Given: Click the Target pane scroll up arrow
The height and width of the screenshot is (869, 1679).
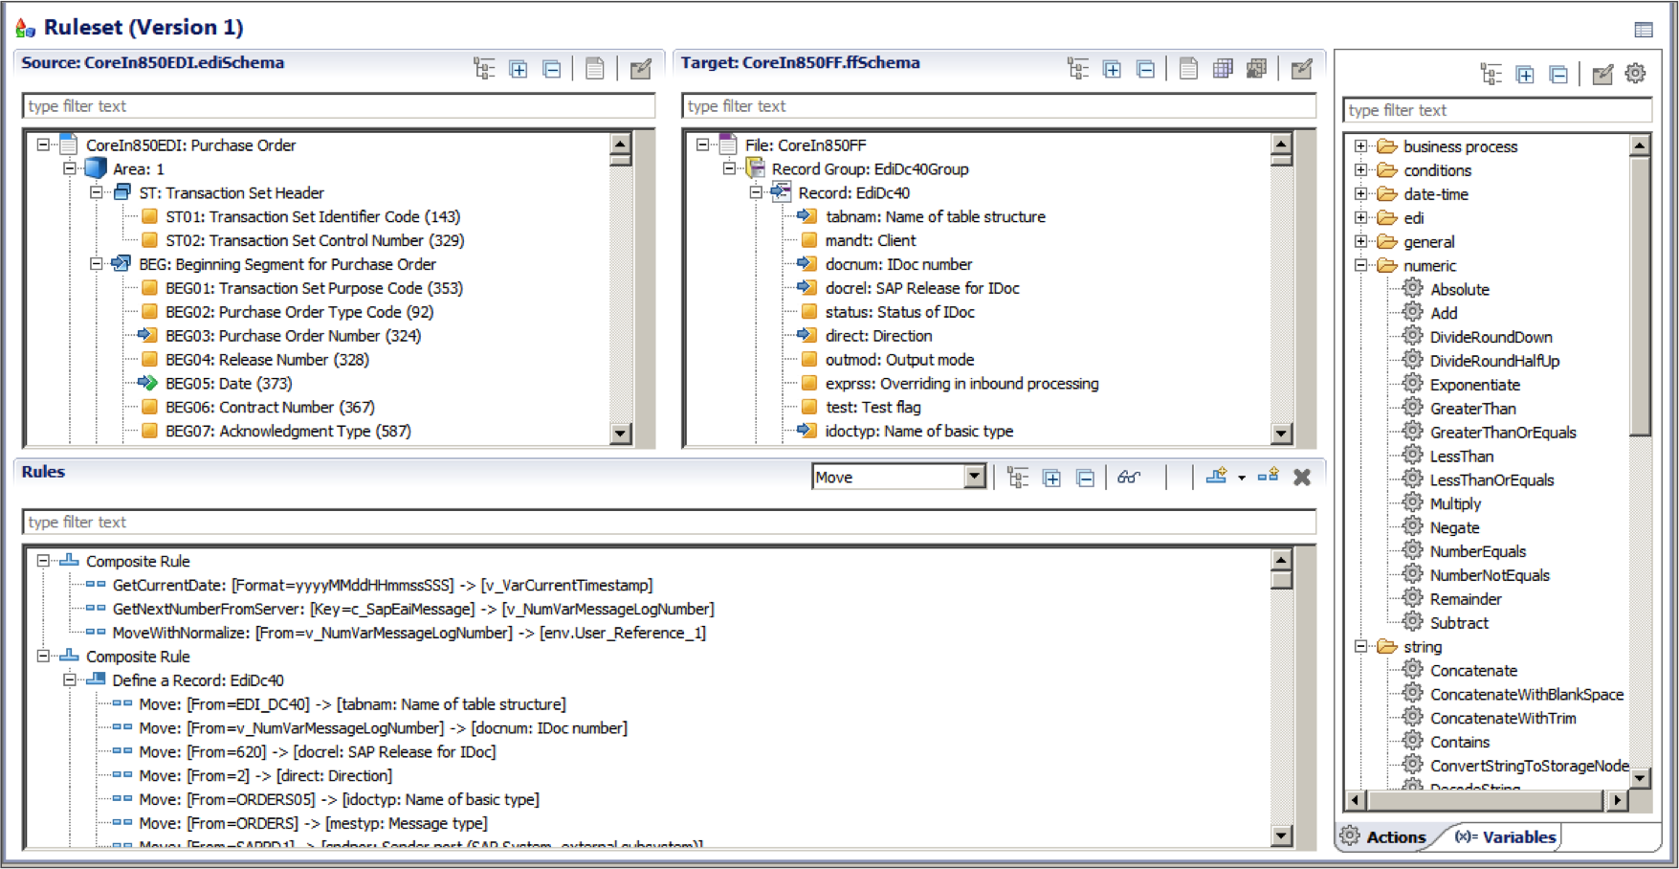Looking at the screenshot, I should [x=1281, y=145].
